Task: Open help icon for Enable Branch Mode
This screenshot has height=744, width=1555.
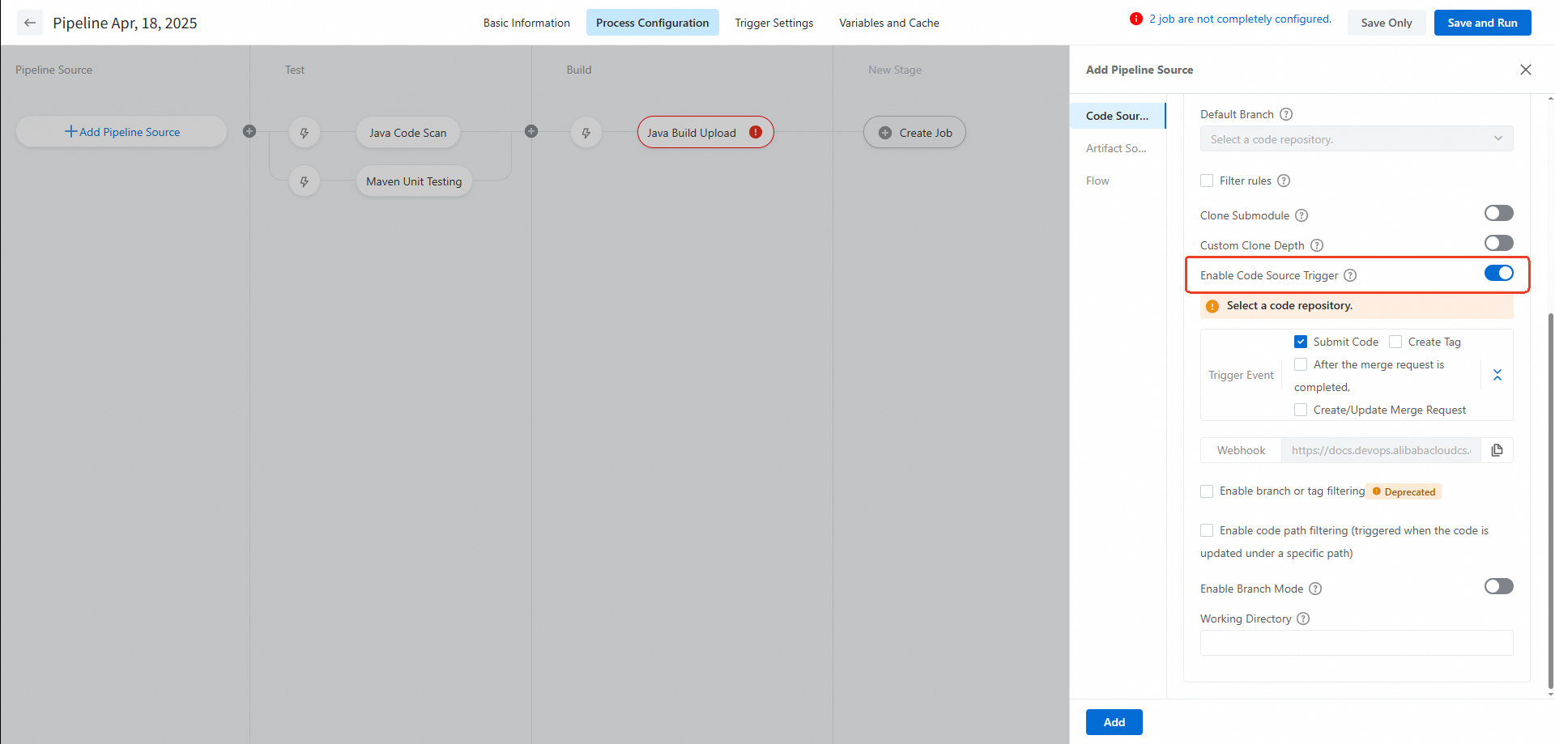Action: coord(1315,589)
